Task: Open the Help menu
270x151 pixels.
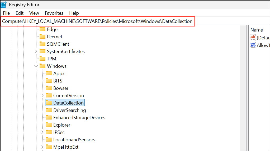Action: [x=74, y=13]
